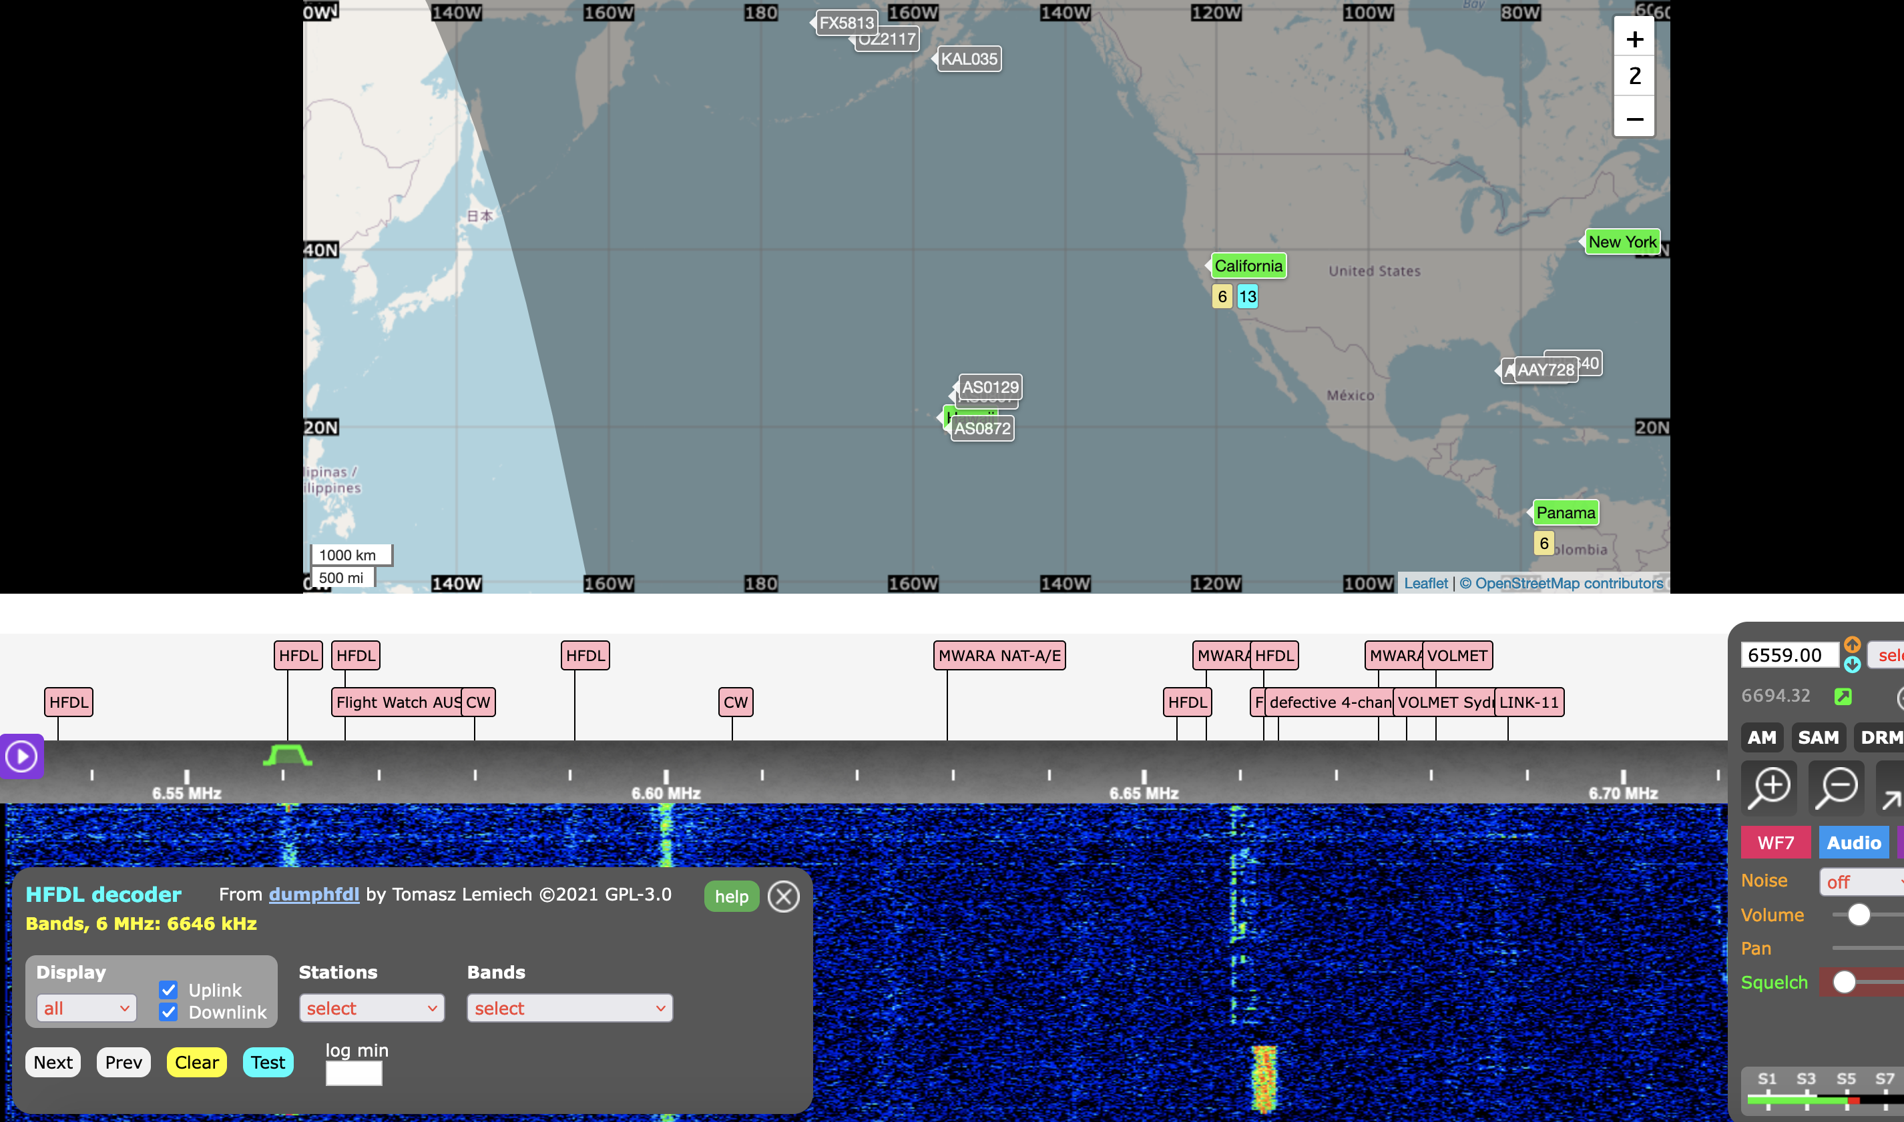Click the yellow Clear button
The width and height of the screenshot is (1904, 1122).
tap(196, 1062)
